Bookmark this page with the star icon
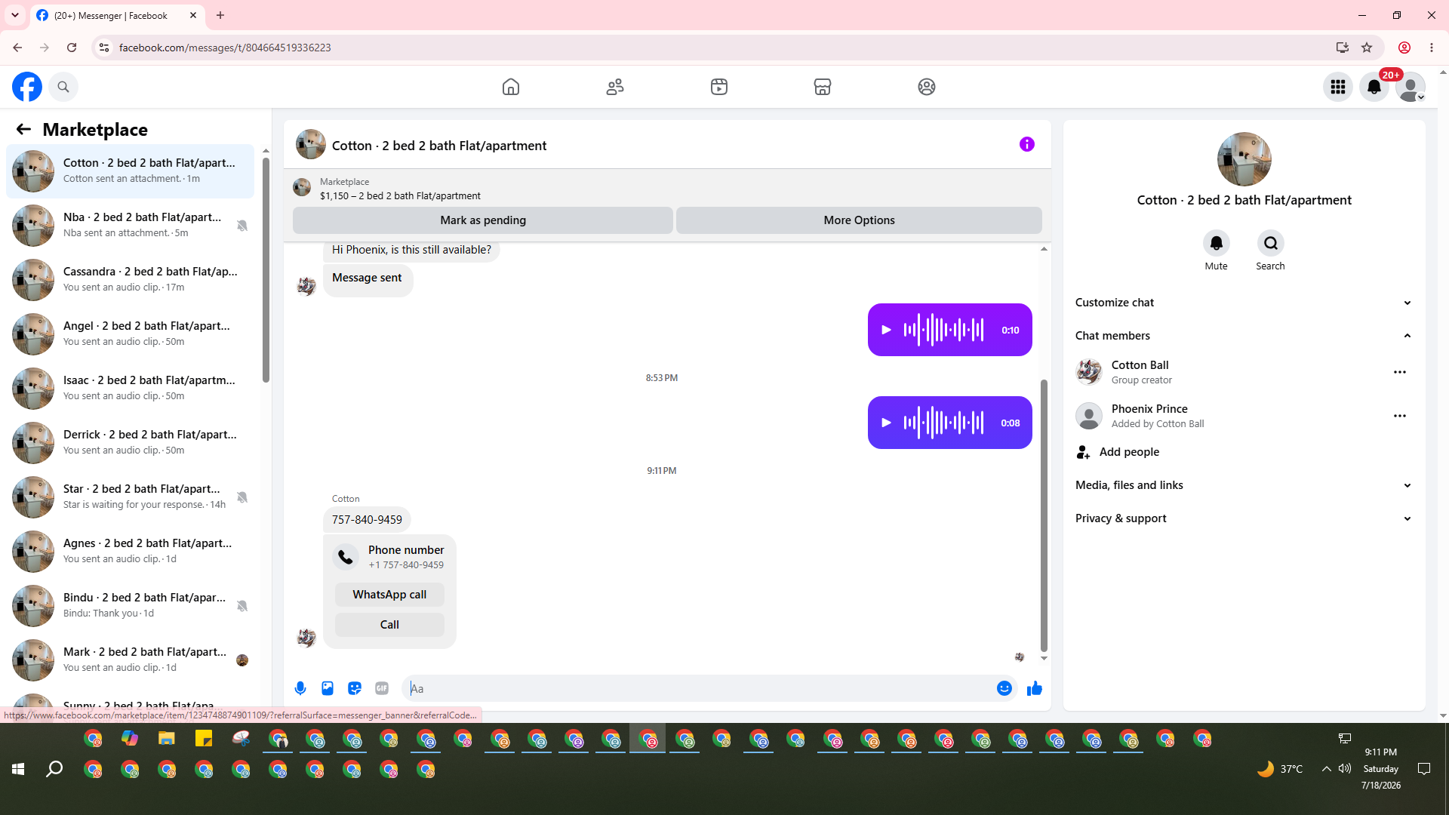The image size is (1449, 815). point(1367,48)
